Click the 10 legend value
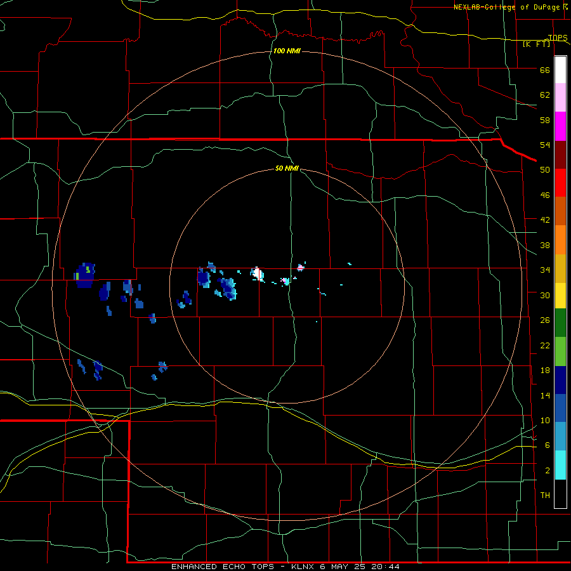 coord(545,421)
